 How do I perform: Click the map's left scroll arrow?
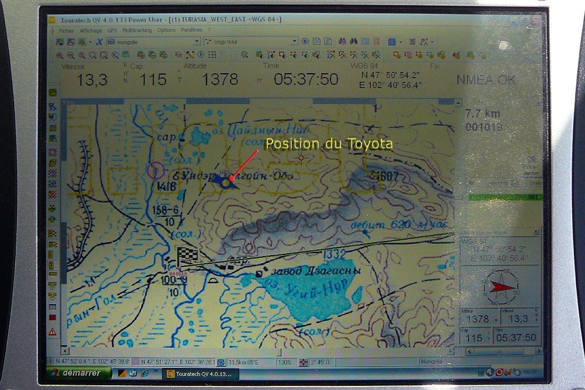coord(64,351)
